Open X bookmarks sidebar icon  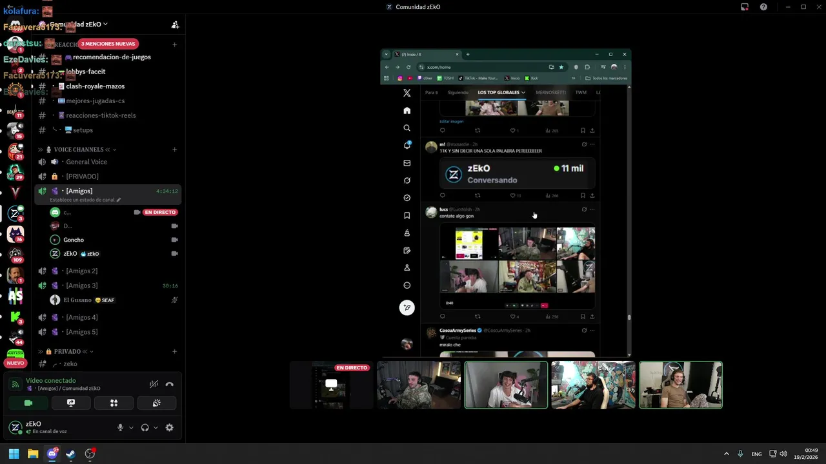click(407, 215)
